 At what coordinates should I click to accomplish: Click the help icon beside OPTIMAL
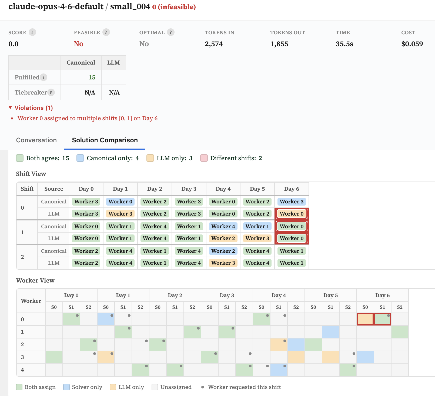tap(170, 32)
